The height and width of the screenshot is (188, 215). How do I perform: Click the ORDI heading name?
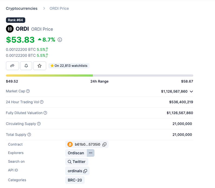point(22,29)
